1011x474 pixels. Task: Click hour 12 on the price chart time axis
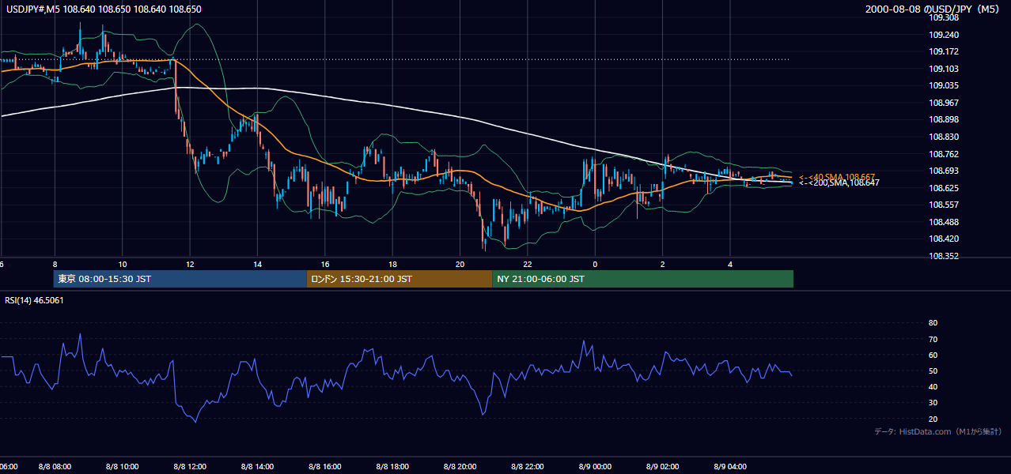tap(190, 264)
